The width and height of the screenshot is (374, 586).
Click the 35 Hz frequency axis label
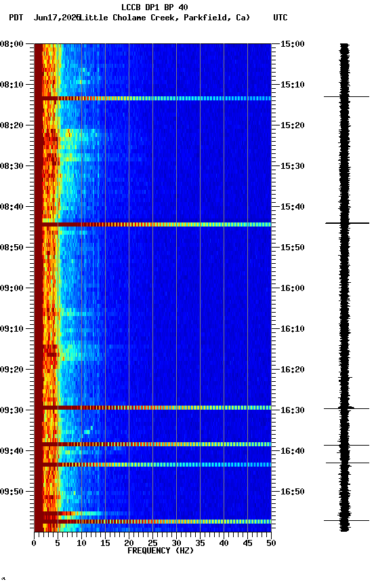click(x=200, y=543)
